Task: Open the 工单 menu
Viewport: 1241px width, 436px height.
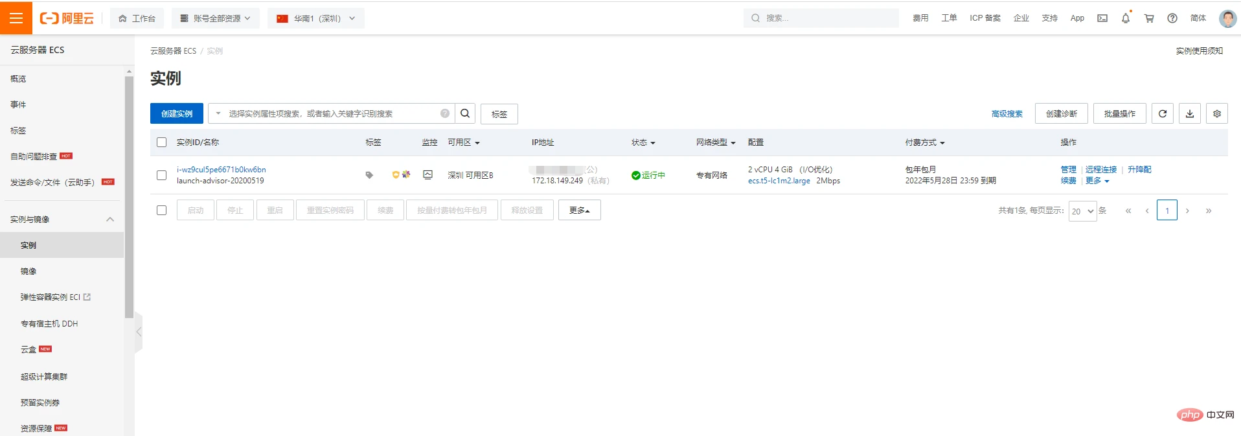Action: [949, 18]
